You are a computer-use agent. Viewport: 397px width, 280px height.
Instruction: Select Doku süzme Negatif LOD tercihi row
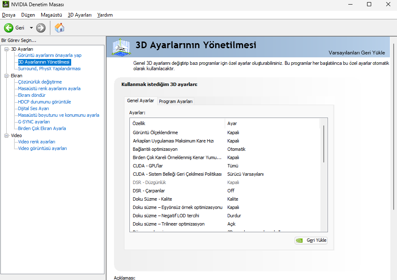click(x=225, y=216)
